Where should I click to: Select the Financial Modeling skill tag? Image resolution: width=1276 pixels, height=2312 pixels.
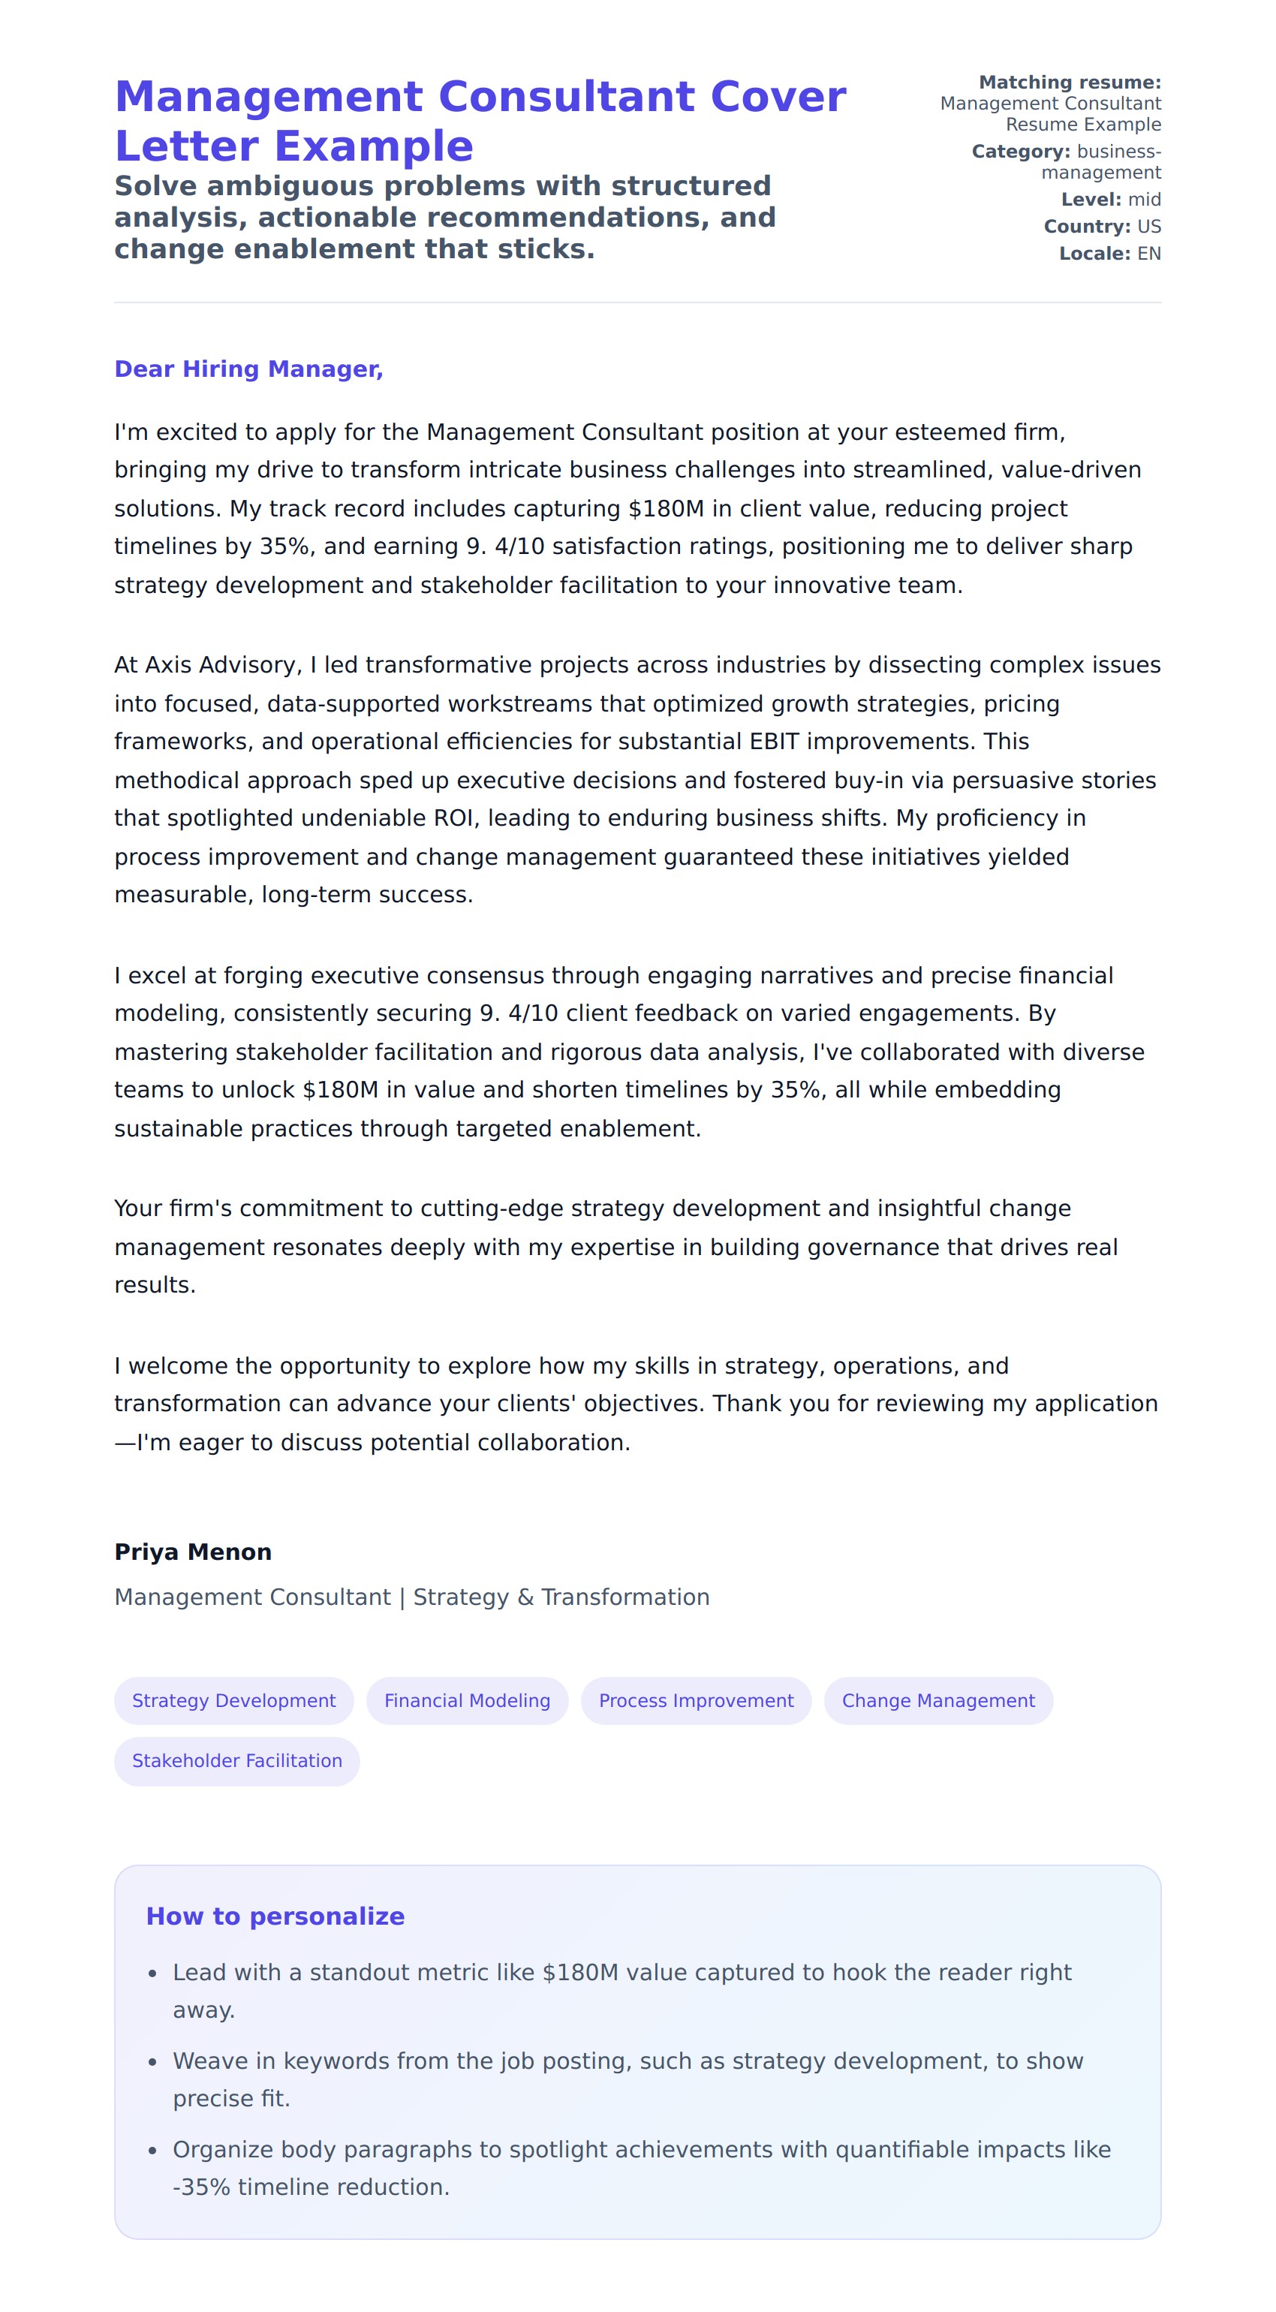coord(467,1701)
